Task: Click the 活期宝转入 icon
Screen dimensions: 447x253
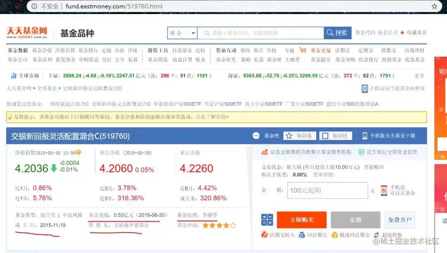Action: pyautogui.click(x=264, y=235)
